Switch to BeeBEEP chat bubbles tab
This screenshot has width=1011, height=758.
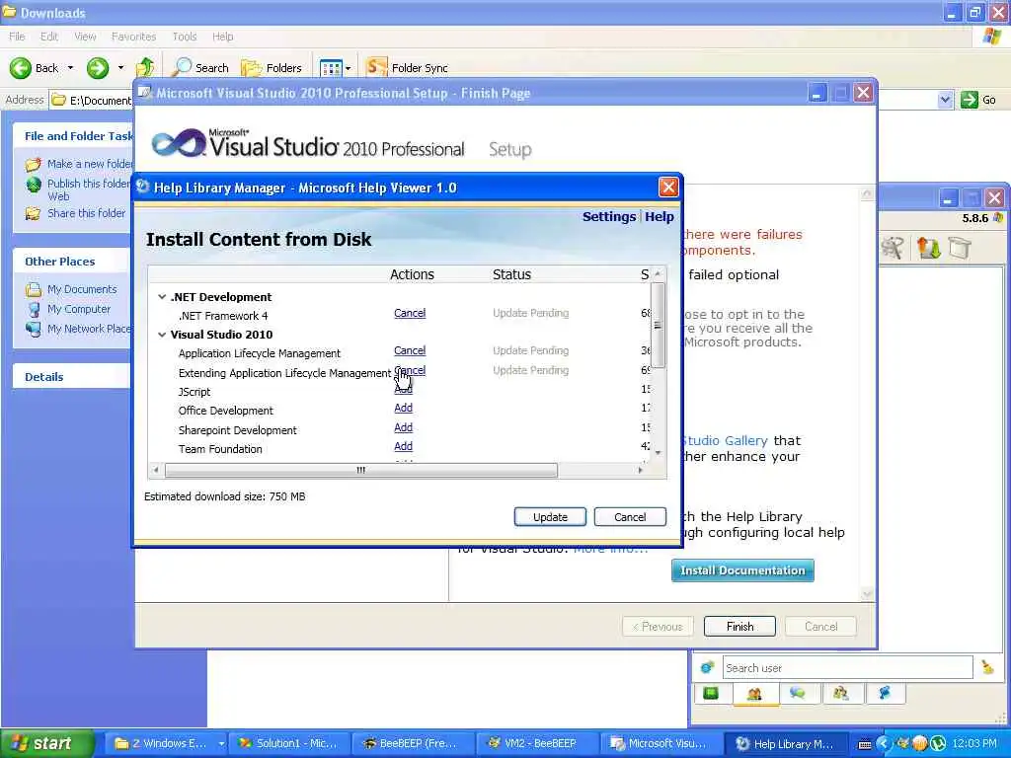798,694
